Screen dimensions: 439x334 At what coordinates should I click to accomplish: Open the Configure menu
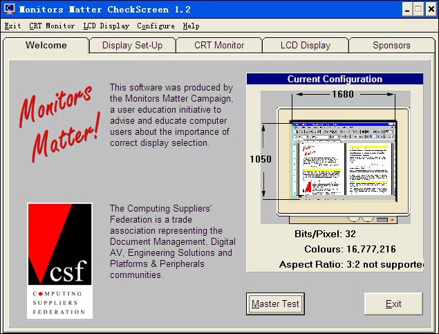coord(156,26)
